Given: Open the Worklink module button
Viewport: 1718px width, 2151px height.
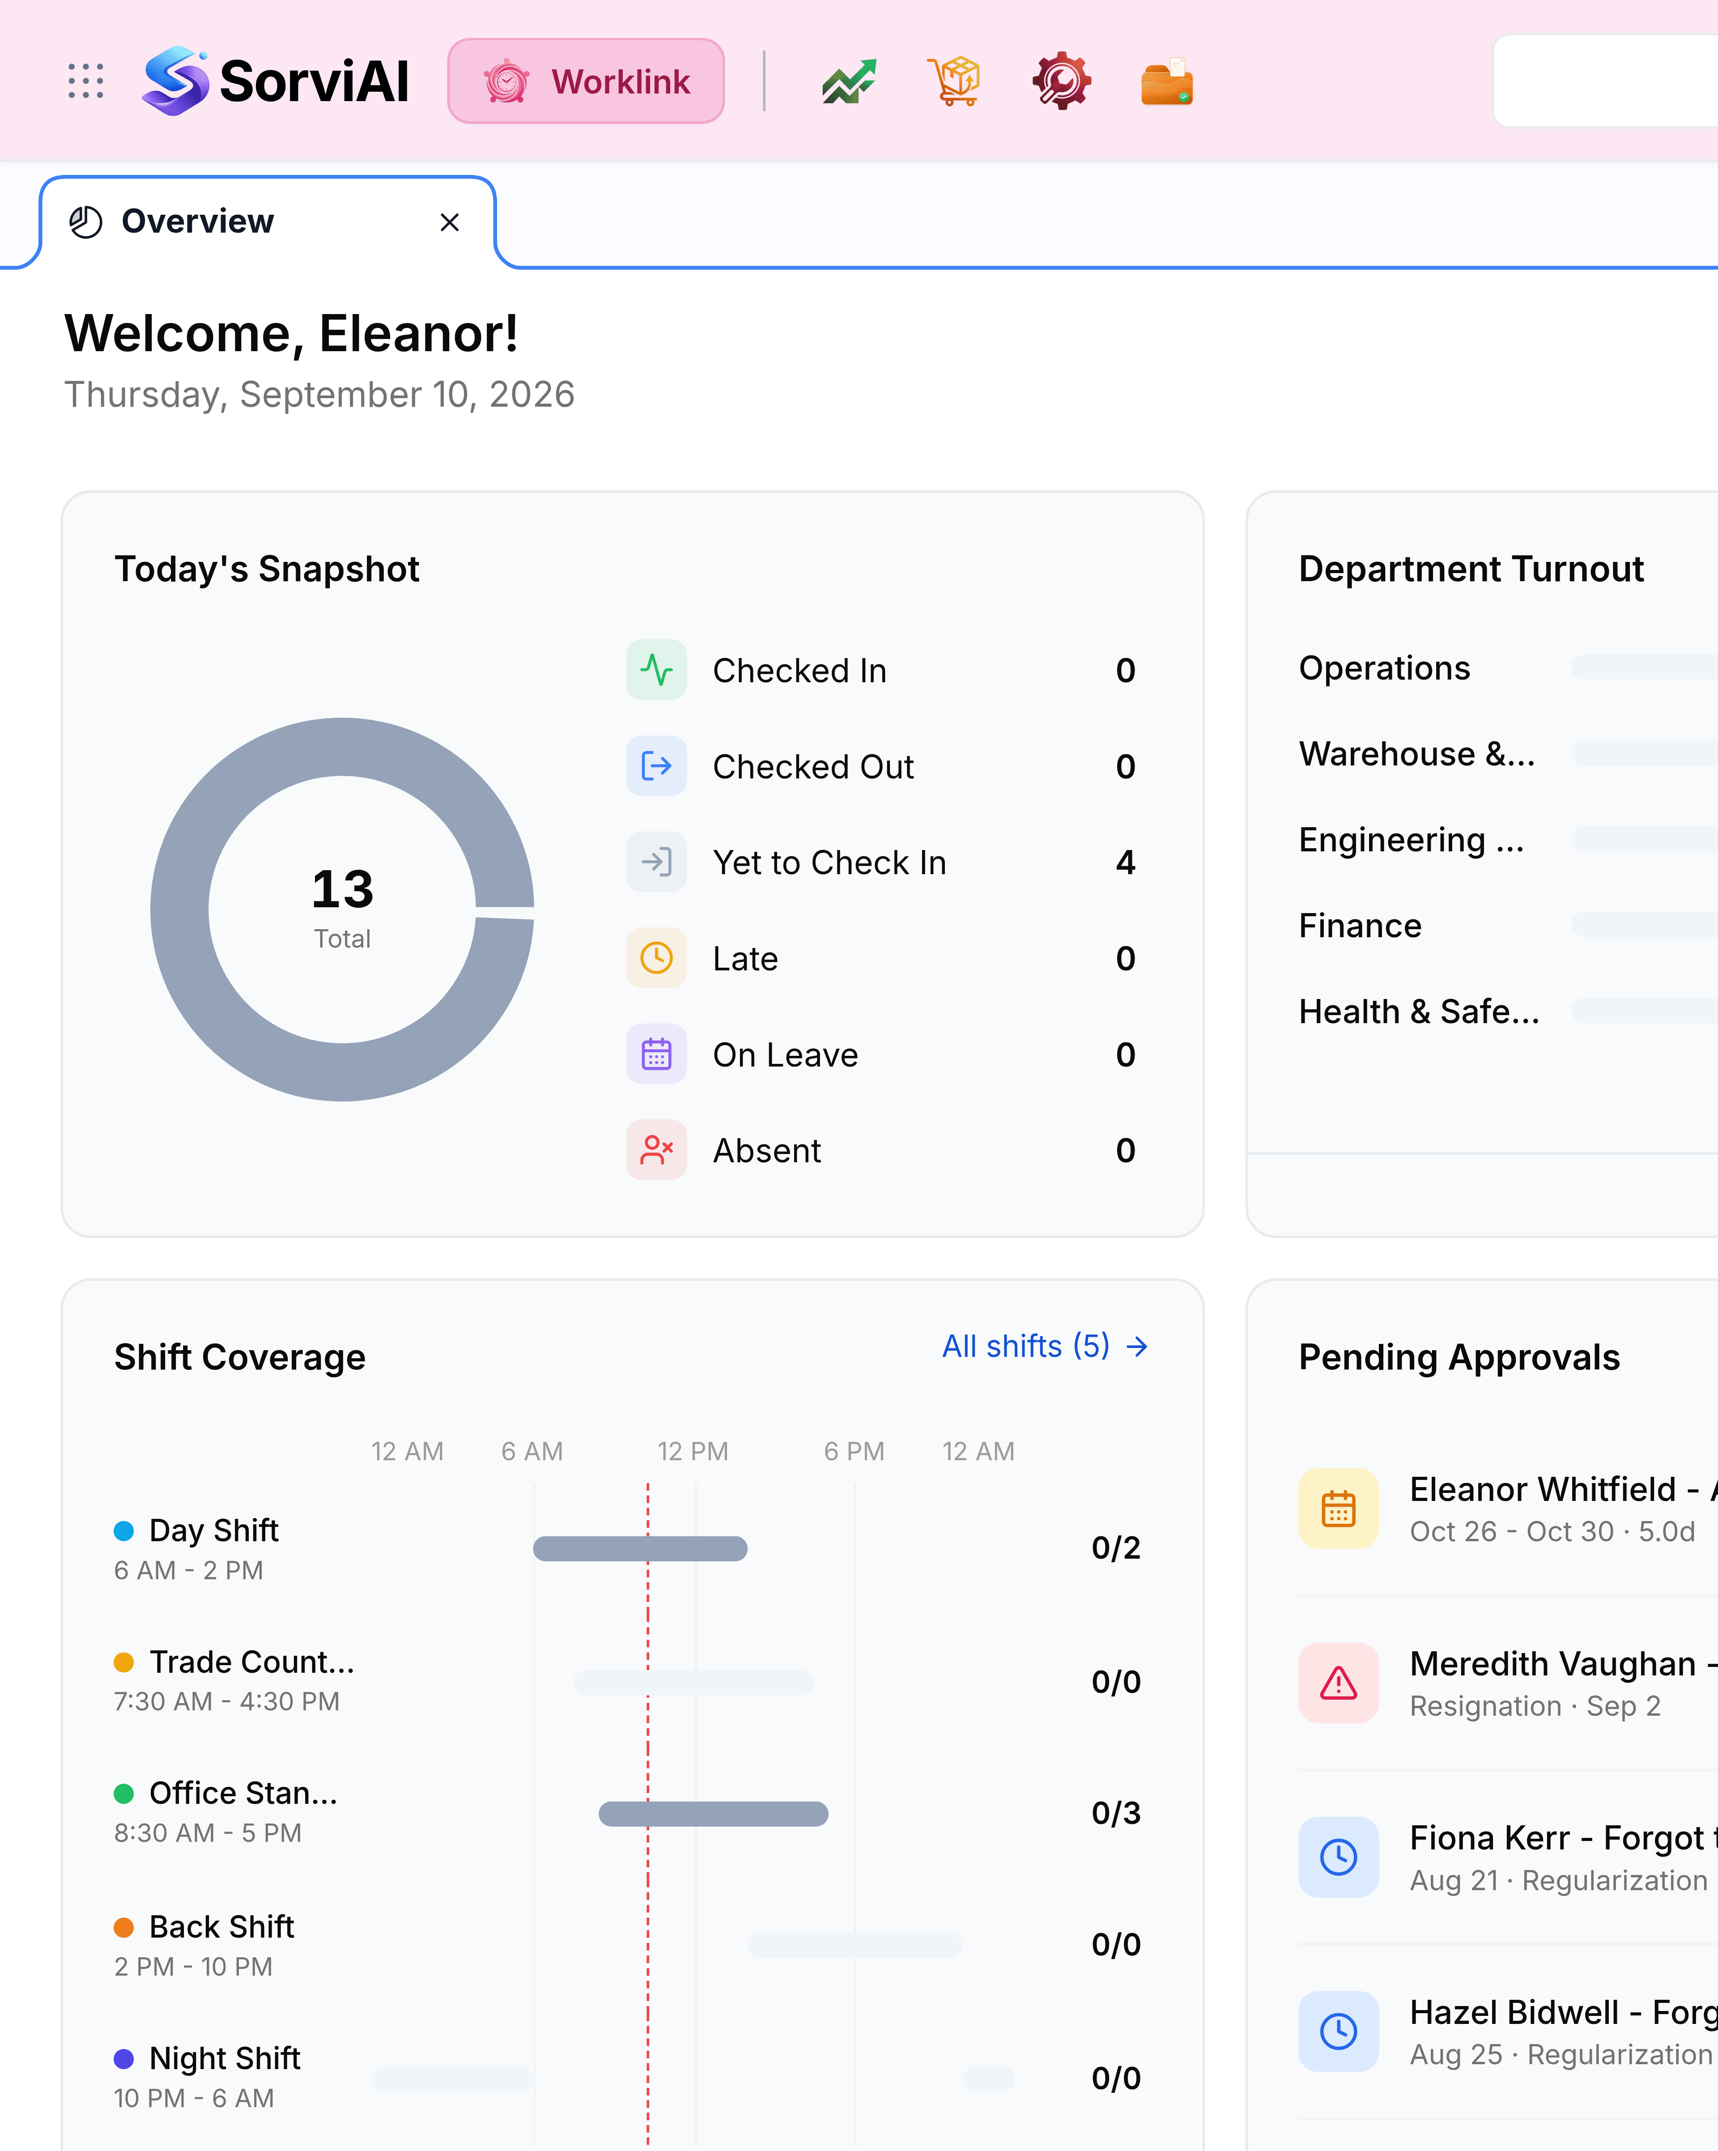Looking at the screenshot, I should pos(586,81).
